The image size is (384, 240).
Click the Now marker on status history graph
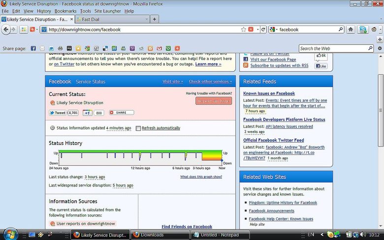(222, 160)
